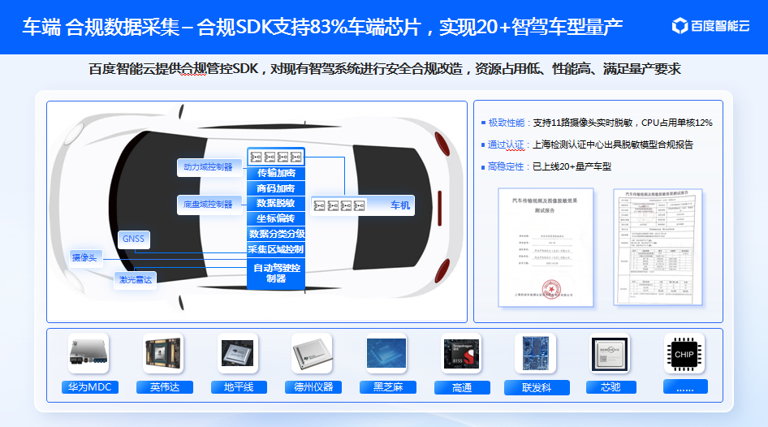Select the 华为MDC label
The height and width of the screenshot is (427, 768).
[90, 387]
